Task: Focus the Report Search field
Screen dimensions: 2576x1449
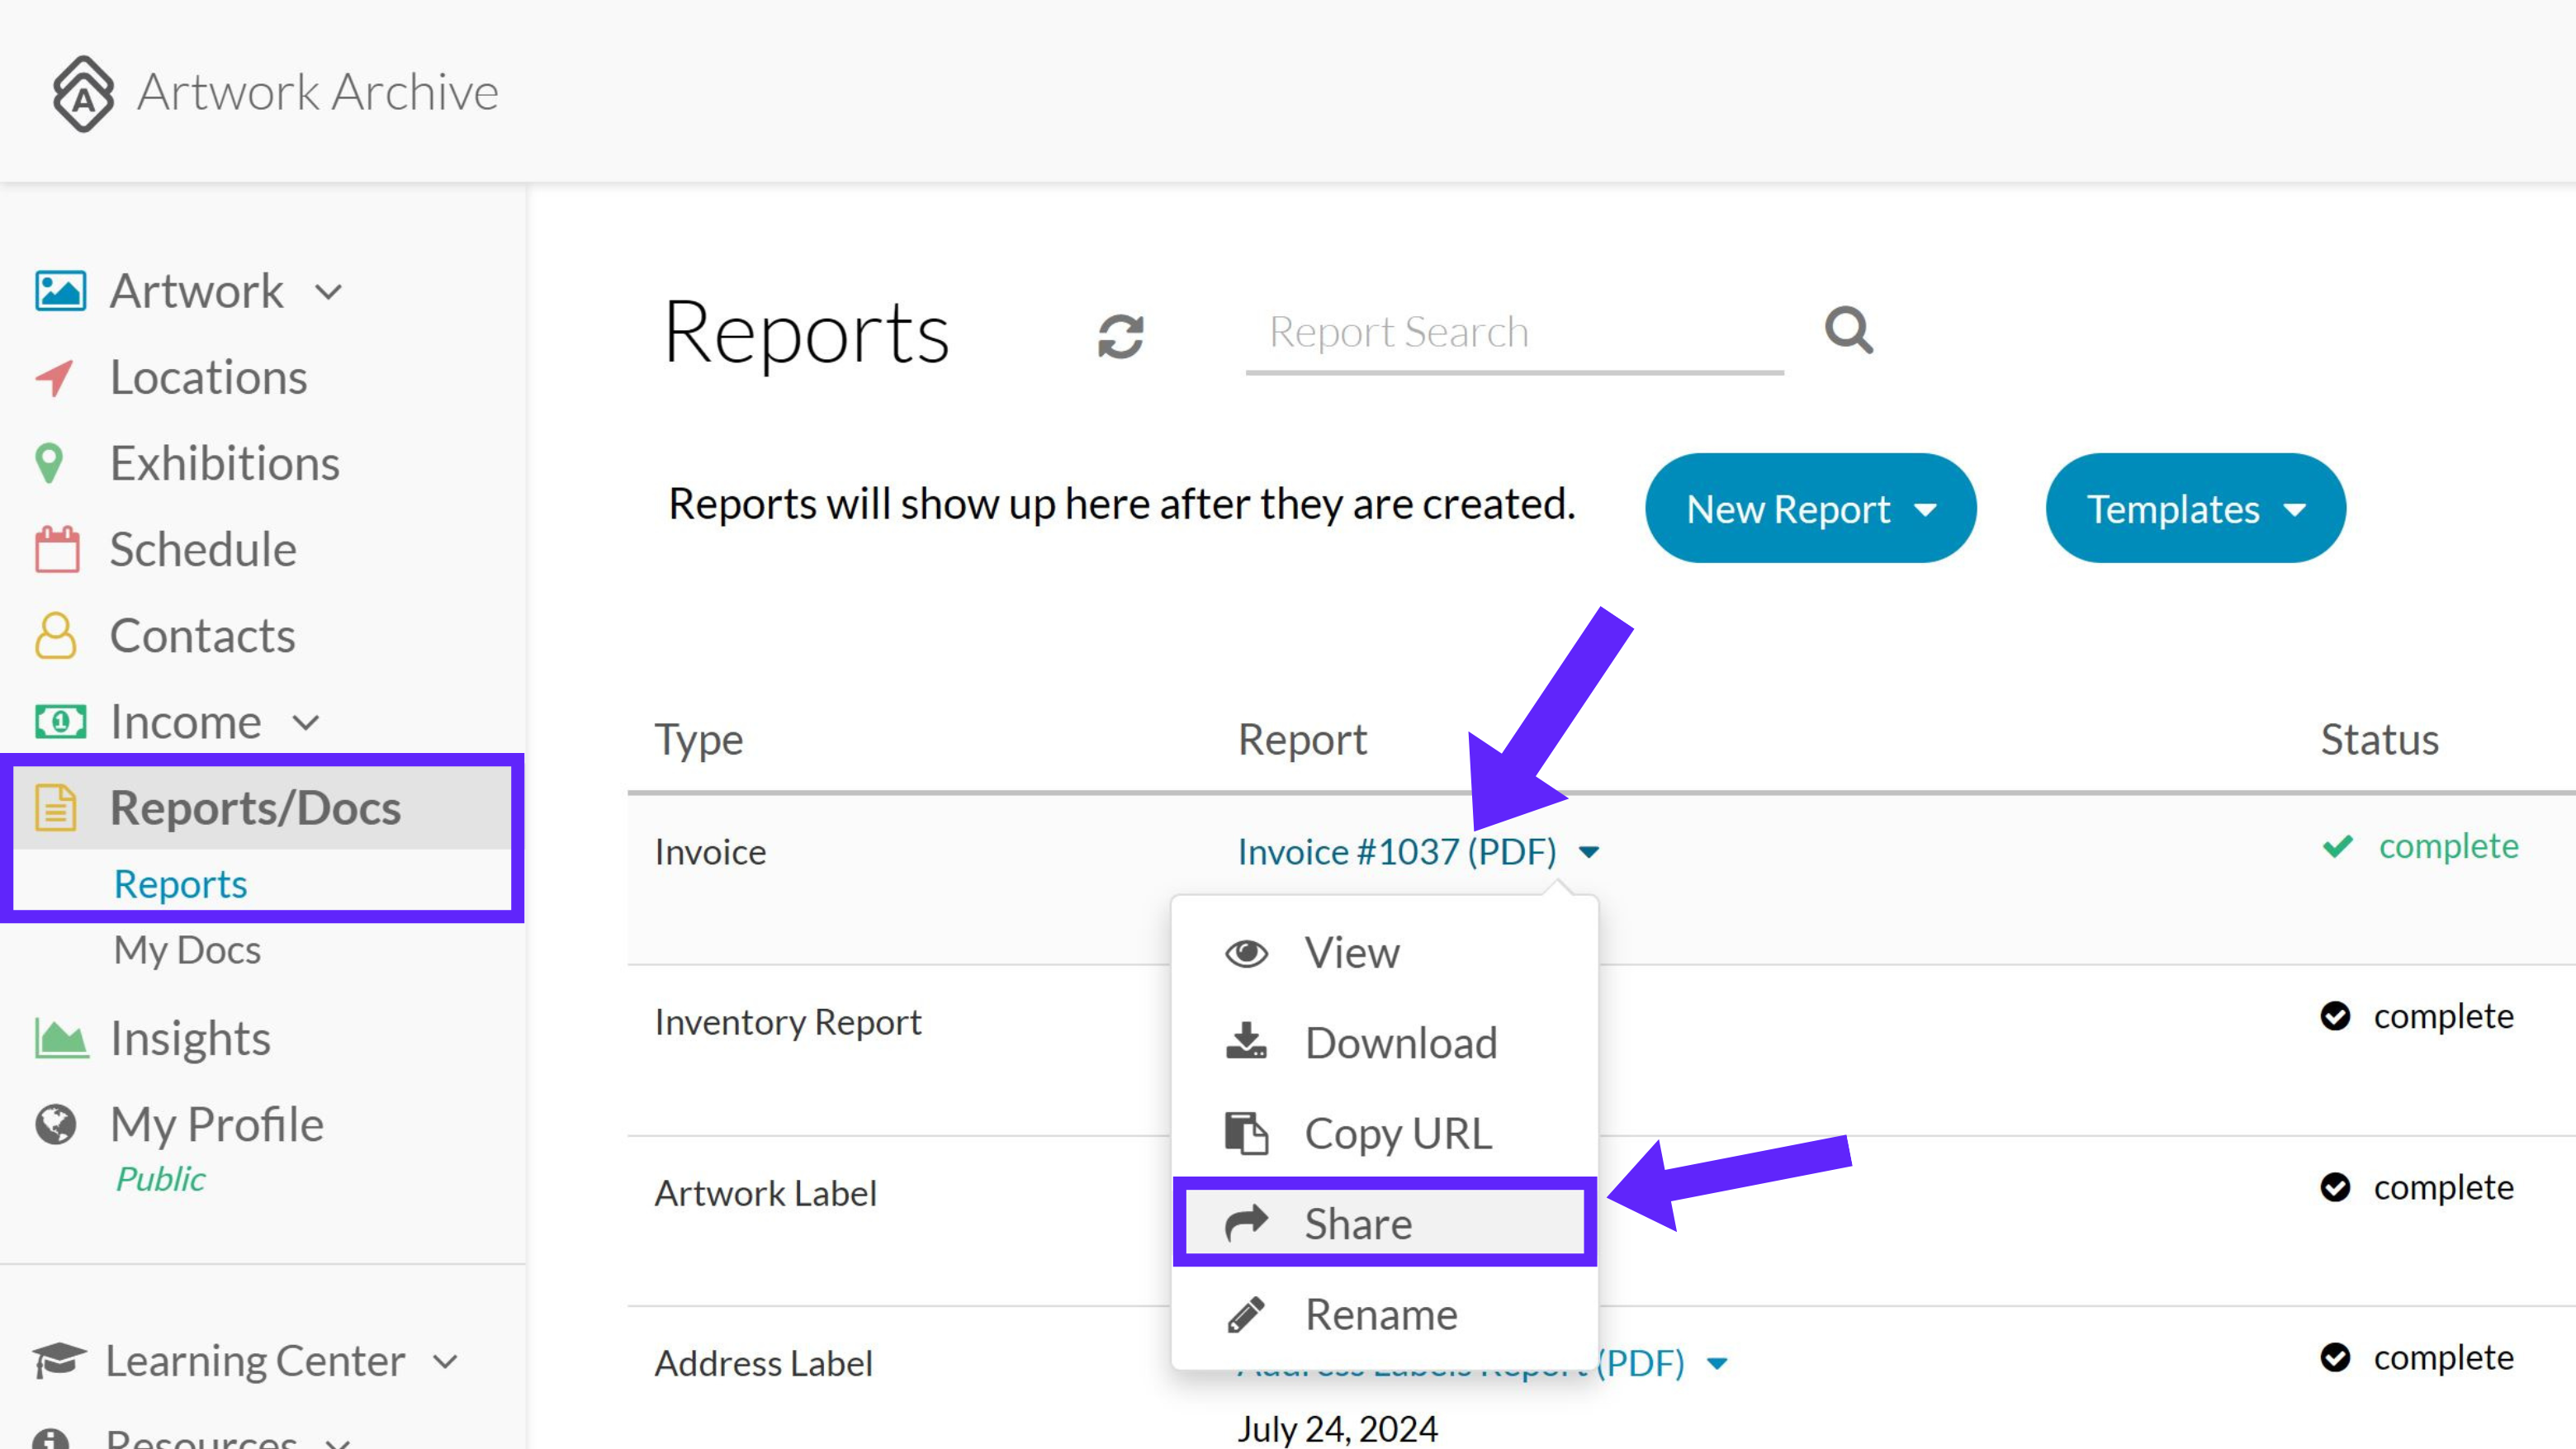Action: click(1514, 333)
